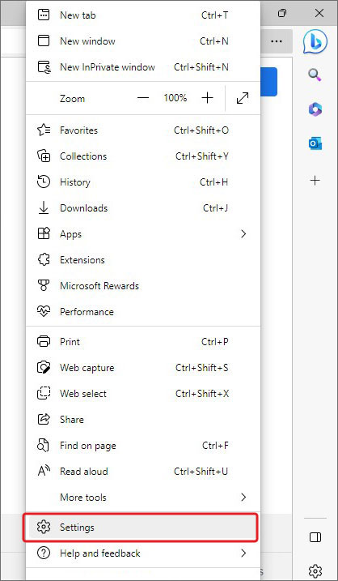Toggle the sidebar panel visibility icon
Image resolution: width=338 pixels, height=581 pixels.
[x=315, y=537]
